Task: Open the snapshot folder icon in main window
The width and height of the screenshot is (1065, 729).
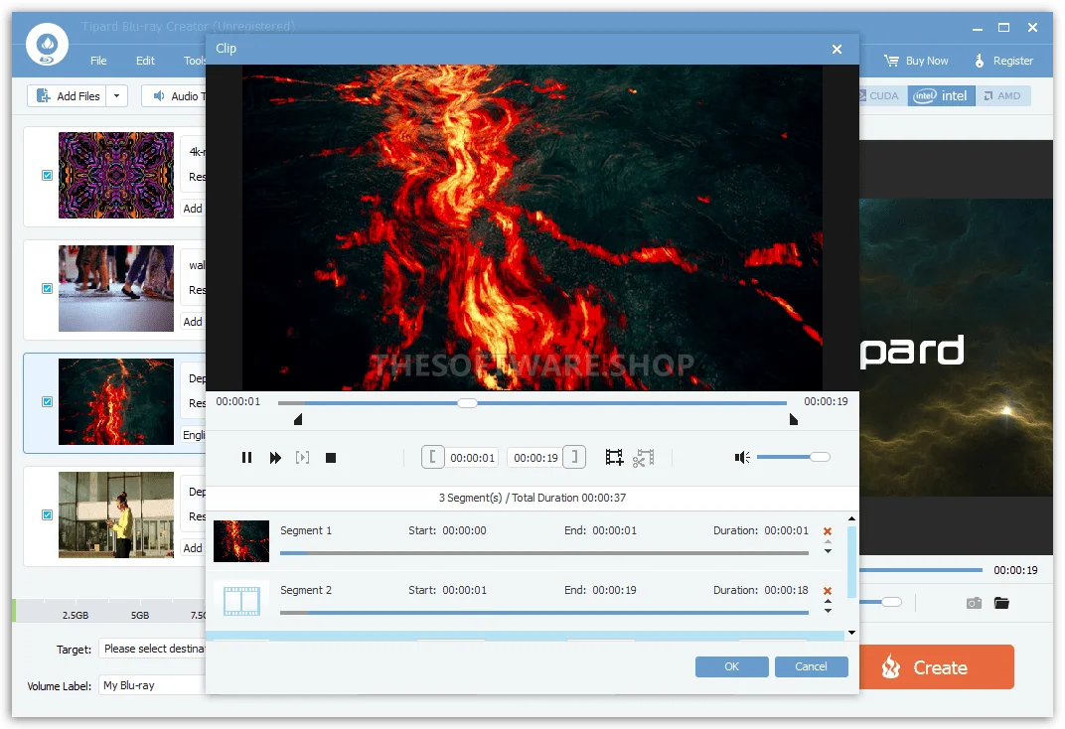Action: pyautogui.click(x=1001, y=603)
